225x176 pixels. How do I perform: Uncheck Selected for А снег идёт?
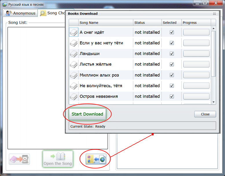(x=172, y=32)
